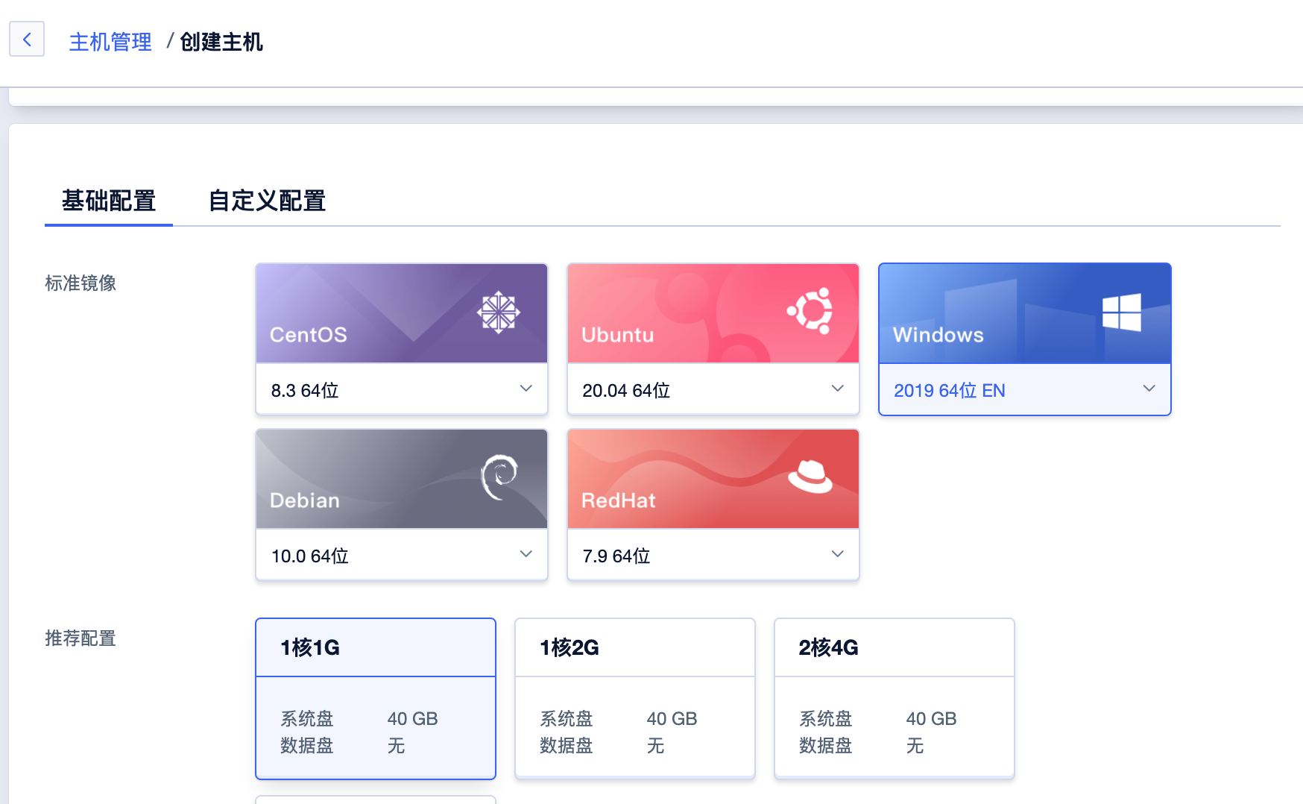Choose the 1核2G recommended configuration
Viewport: 1303px width, 804px height.
635,698
